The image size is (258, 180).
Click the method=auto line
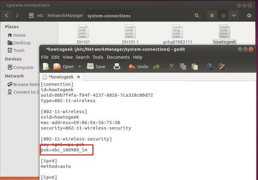point(56,166)
